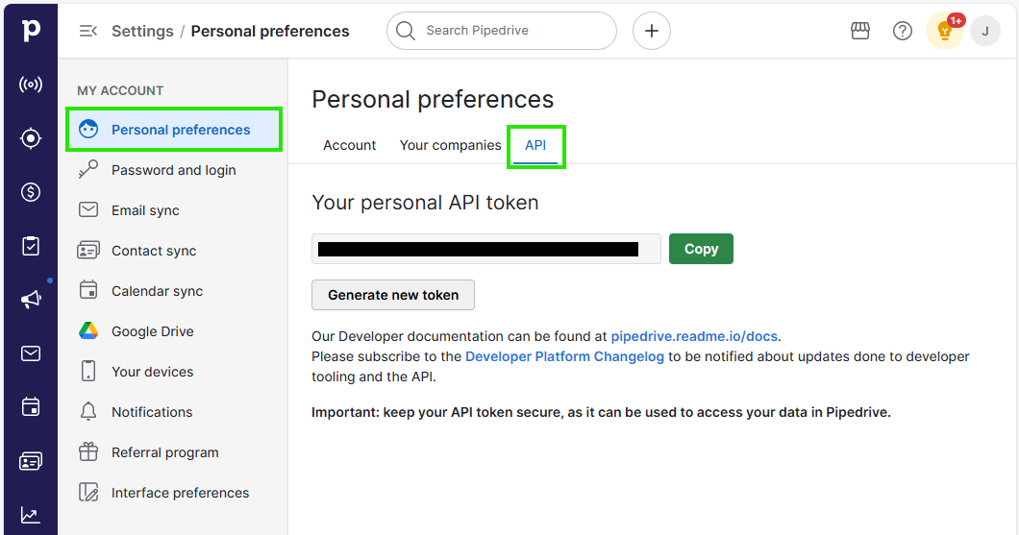Viewport: 1019px width, 535px height.
Task: Click the Help question mark icon
Action: tap(903, 31)
